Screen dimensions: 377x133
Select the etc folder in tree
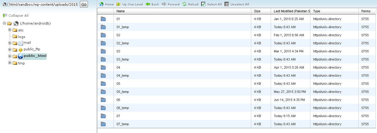(21, 30)
